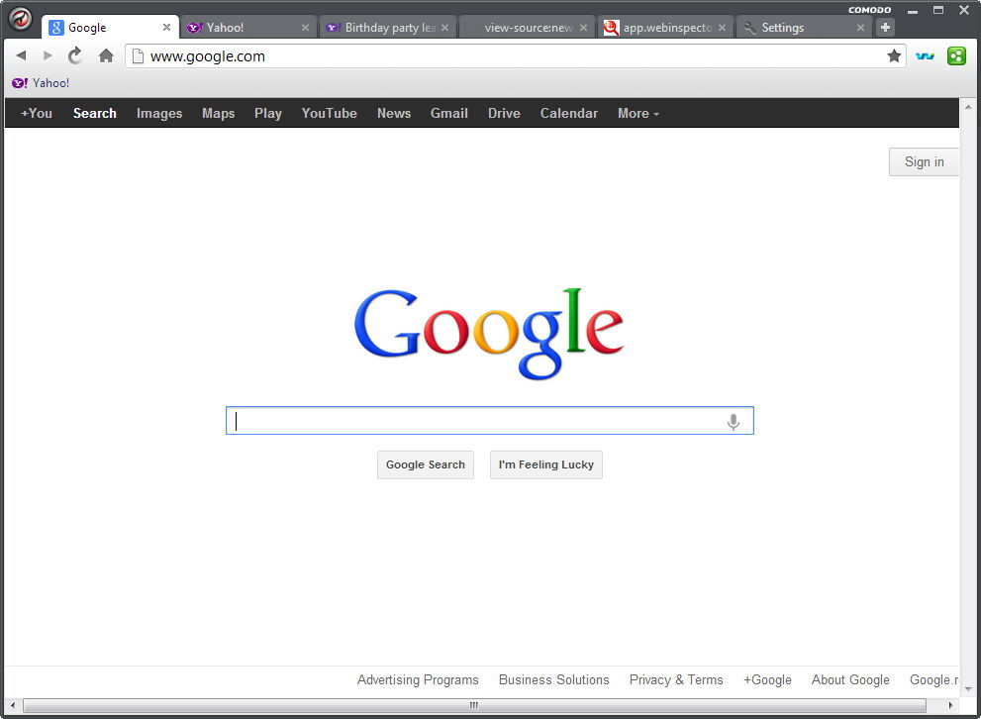Open the browser home page
This screenshot has height=719, width=981.
106,55
